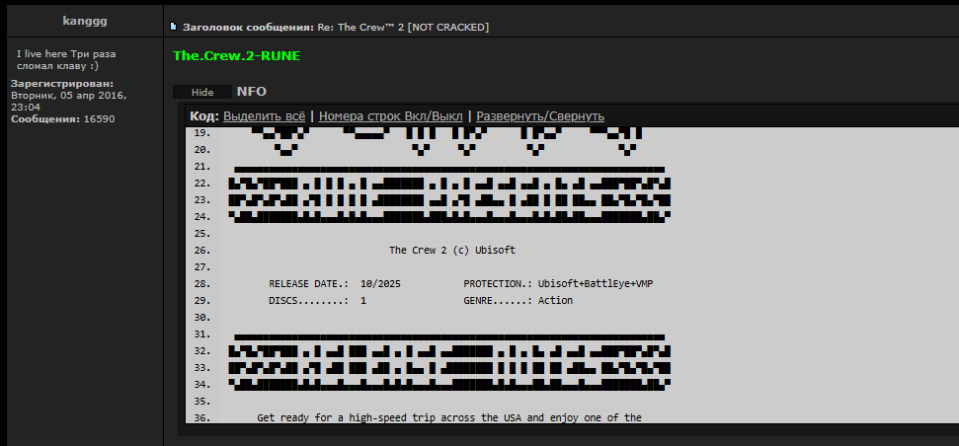Click the Сообщения count 16590
The height and width of the screenshot is (446, 959).
(x=99, y=119)
